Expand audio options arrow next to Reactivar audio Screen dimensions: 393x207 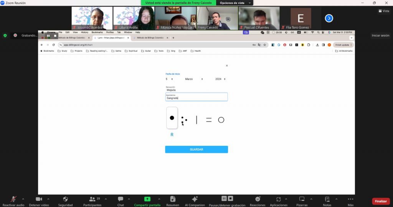(23, 199)
